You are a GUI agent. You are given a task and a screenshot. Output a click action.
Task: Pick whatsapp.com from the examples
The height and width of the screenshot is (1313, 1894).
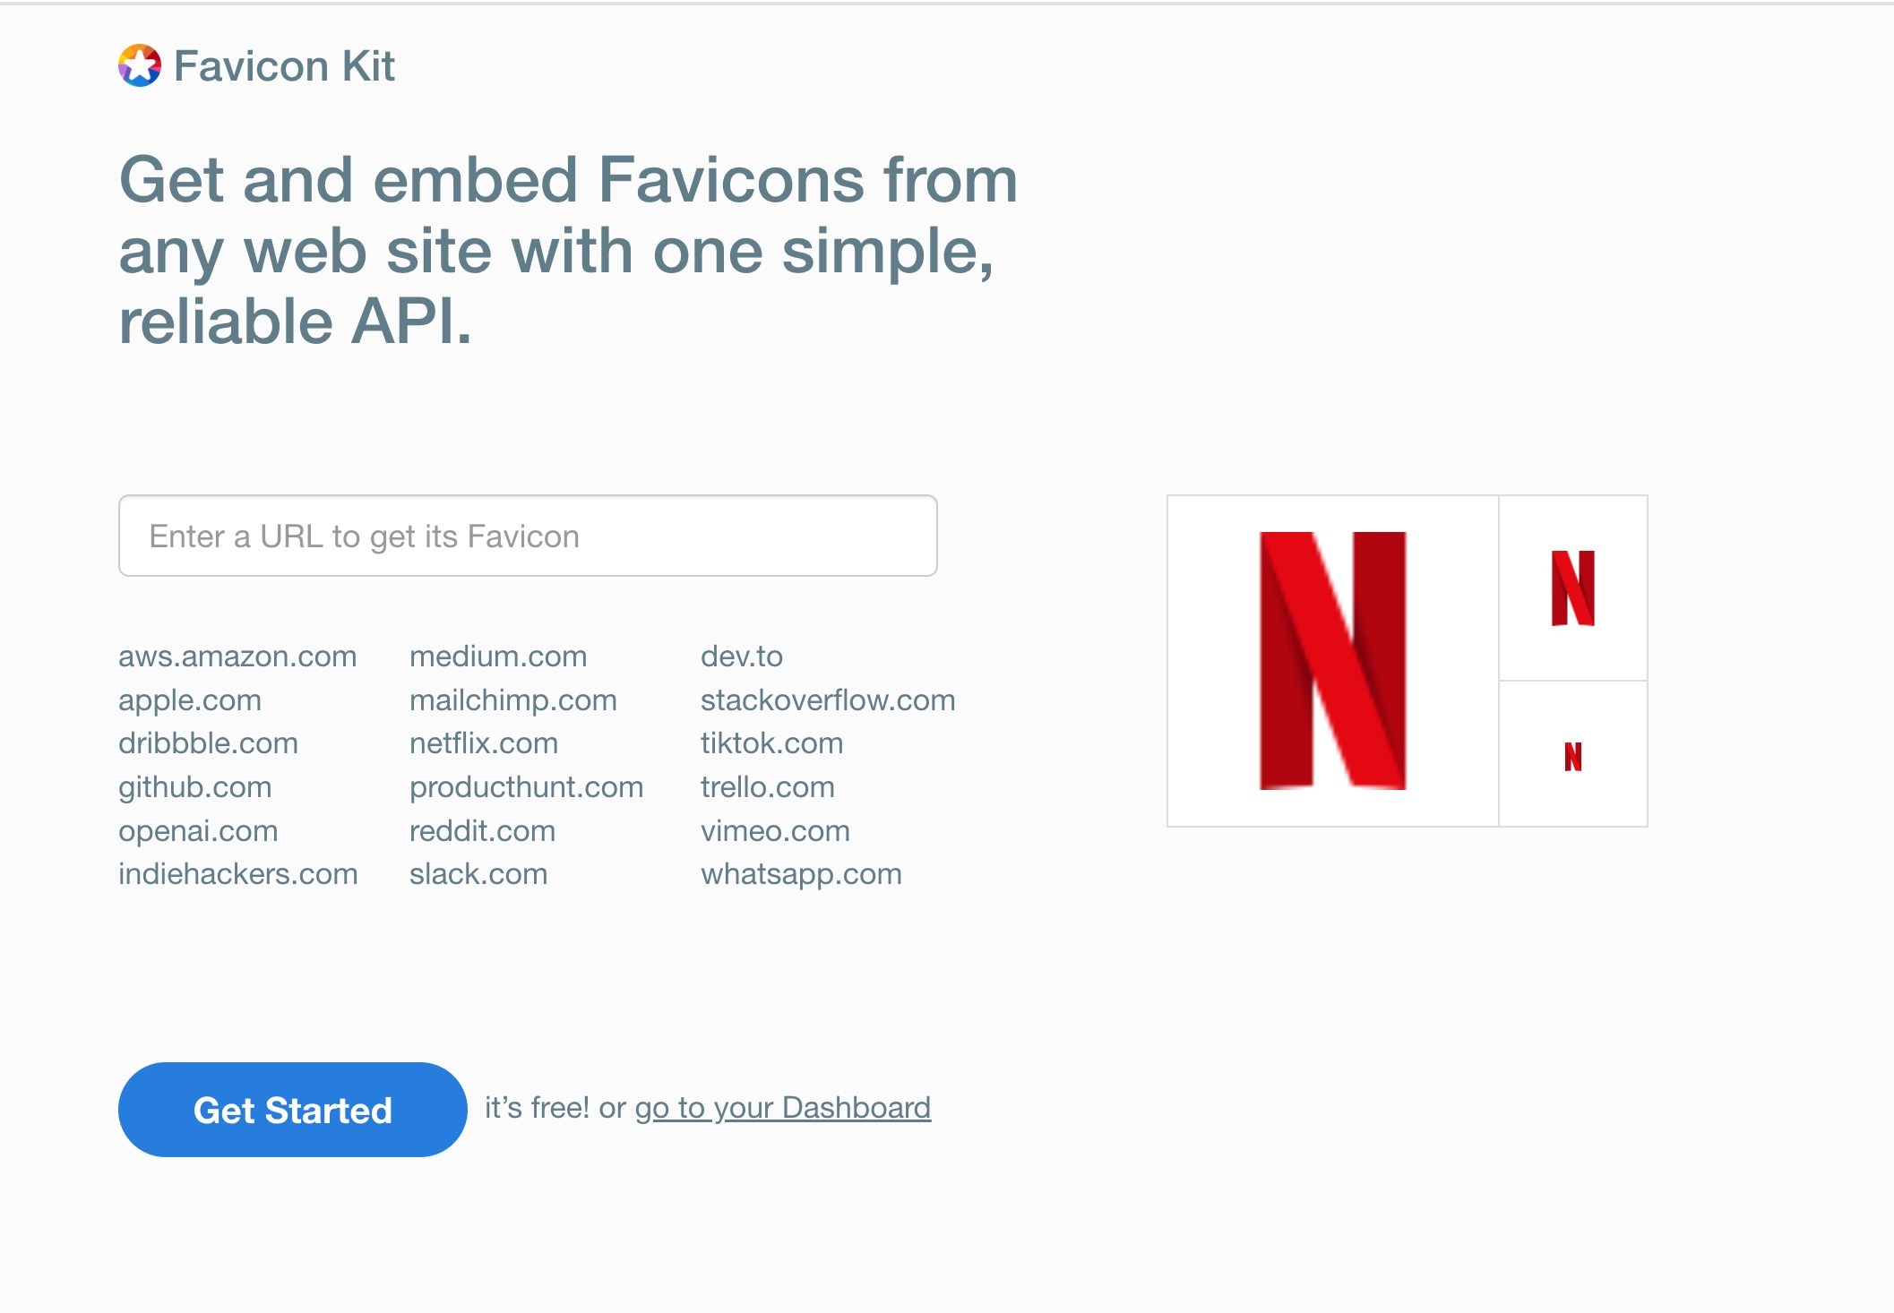[x=802, y=874]
